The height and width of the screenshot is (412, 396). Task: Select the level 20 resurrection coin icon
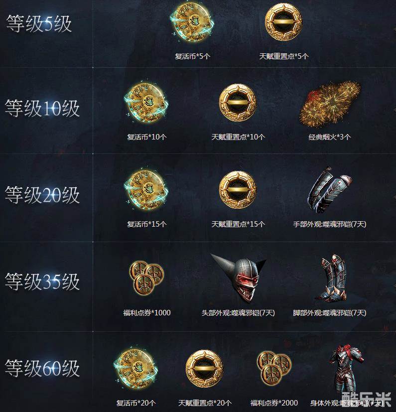pyautogui.click(x=146, y=189)
